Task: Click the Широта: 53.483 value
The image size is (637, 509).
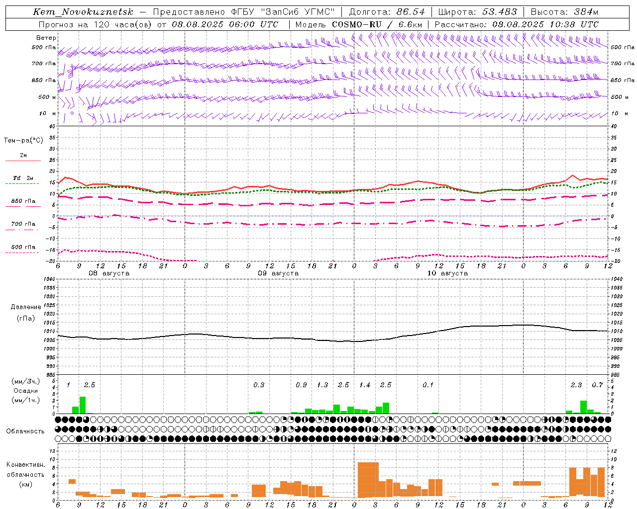Action: pyautogui.click(x=477, y=12)
